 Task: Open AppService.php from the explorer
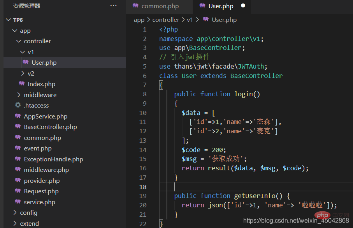point(46,117)
